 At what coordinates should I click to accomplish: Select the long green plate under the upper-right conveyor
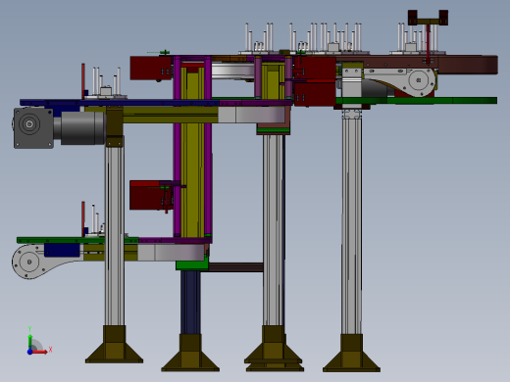coord(417,101)
